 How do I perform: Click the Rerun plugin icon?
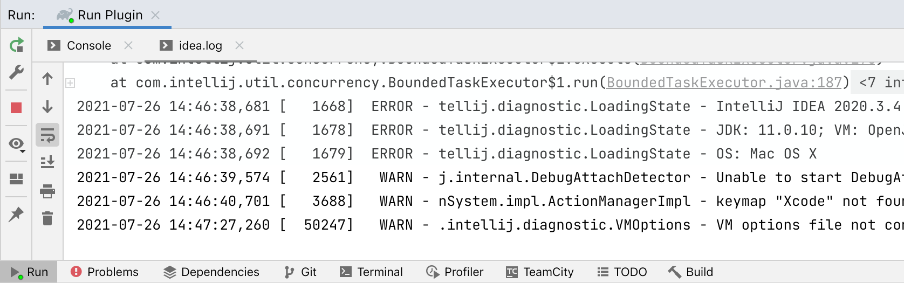(17, 45)
